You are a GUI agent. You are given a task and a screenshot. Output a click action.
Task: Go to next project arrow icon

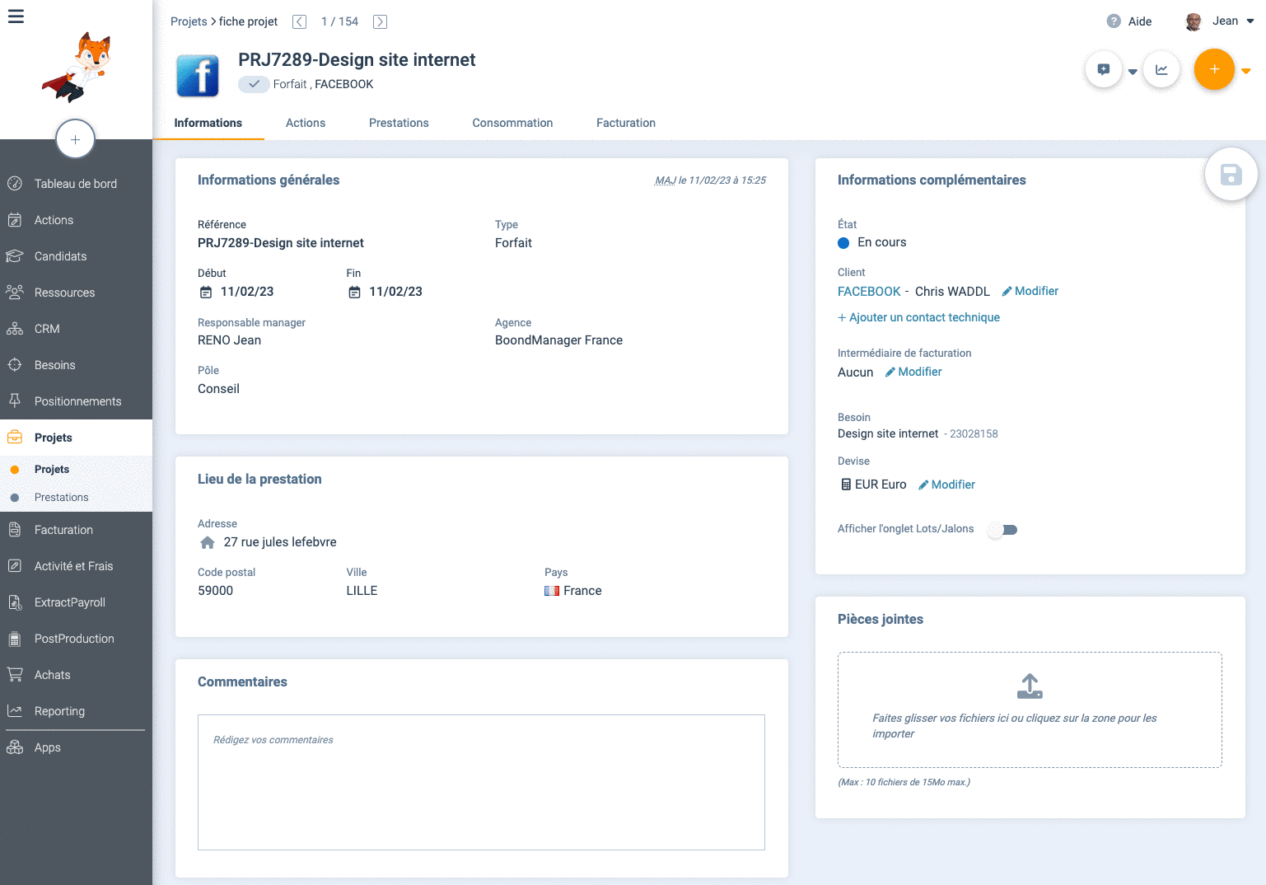click(x=380, y=21)
